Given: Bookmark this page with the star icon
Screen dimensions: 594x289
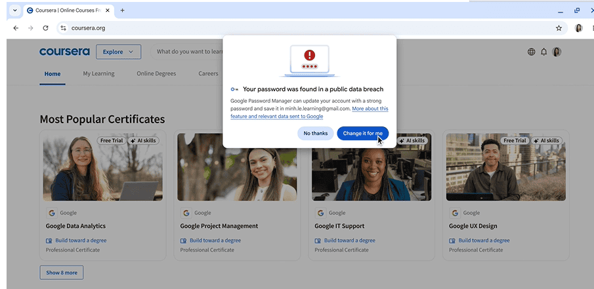Looking at the screenshot, I should [x=559, y=28].
